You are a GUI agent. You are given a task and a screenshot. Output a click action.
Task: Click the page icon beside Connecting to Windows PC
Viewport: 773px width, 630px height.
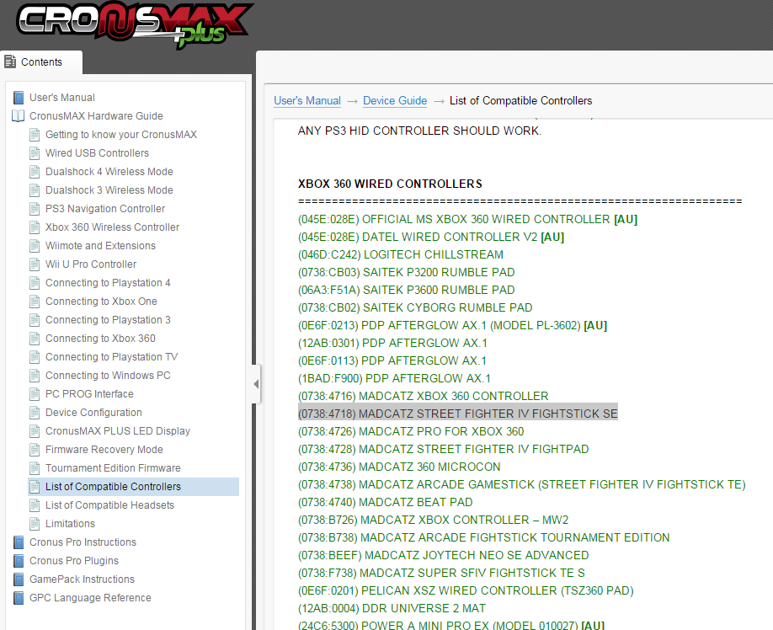coord(35,376)
